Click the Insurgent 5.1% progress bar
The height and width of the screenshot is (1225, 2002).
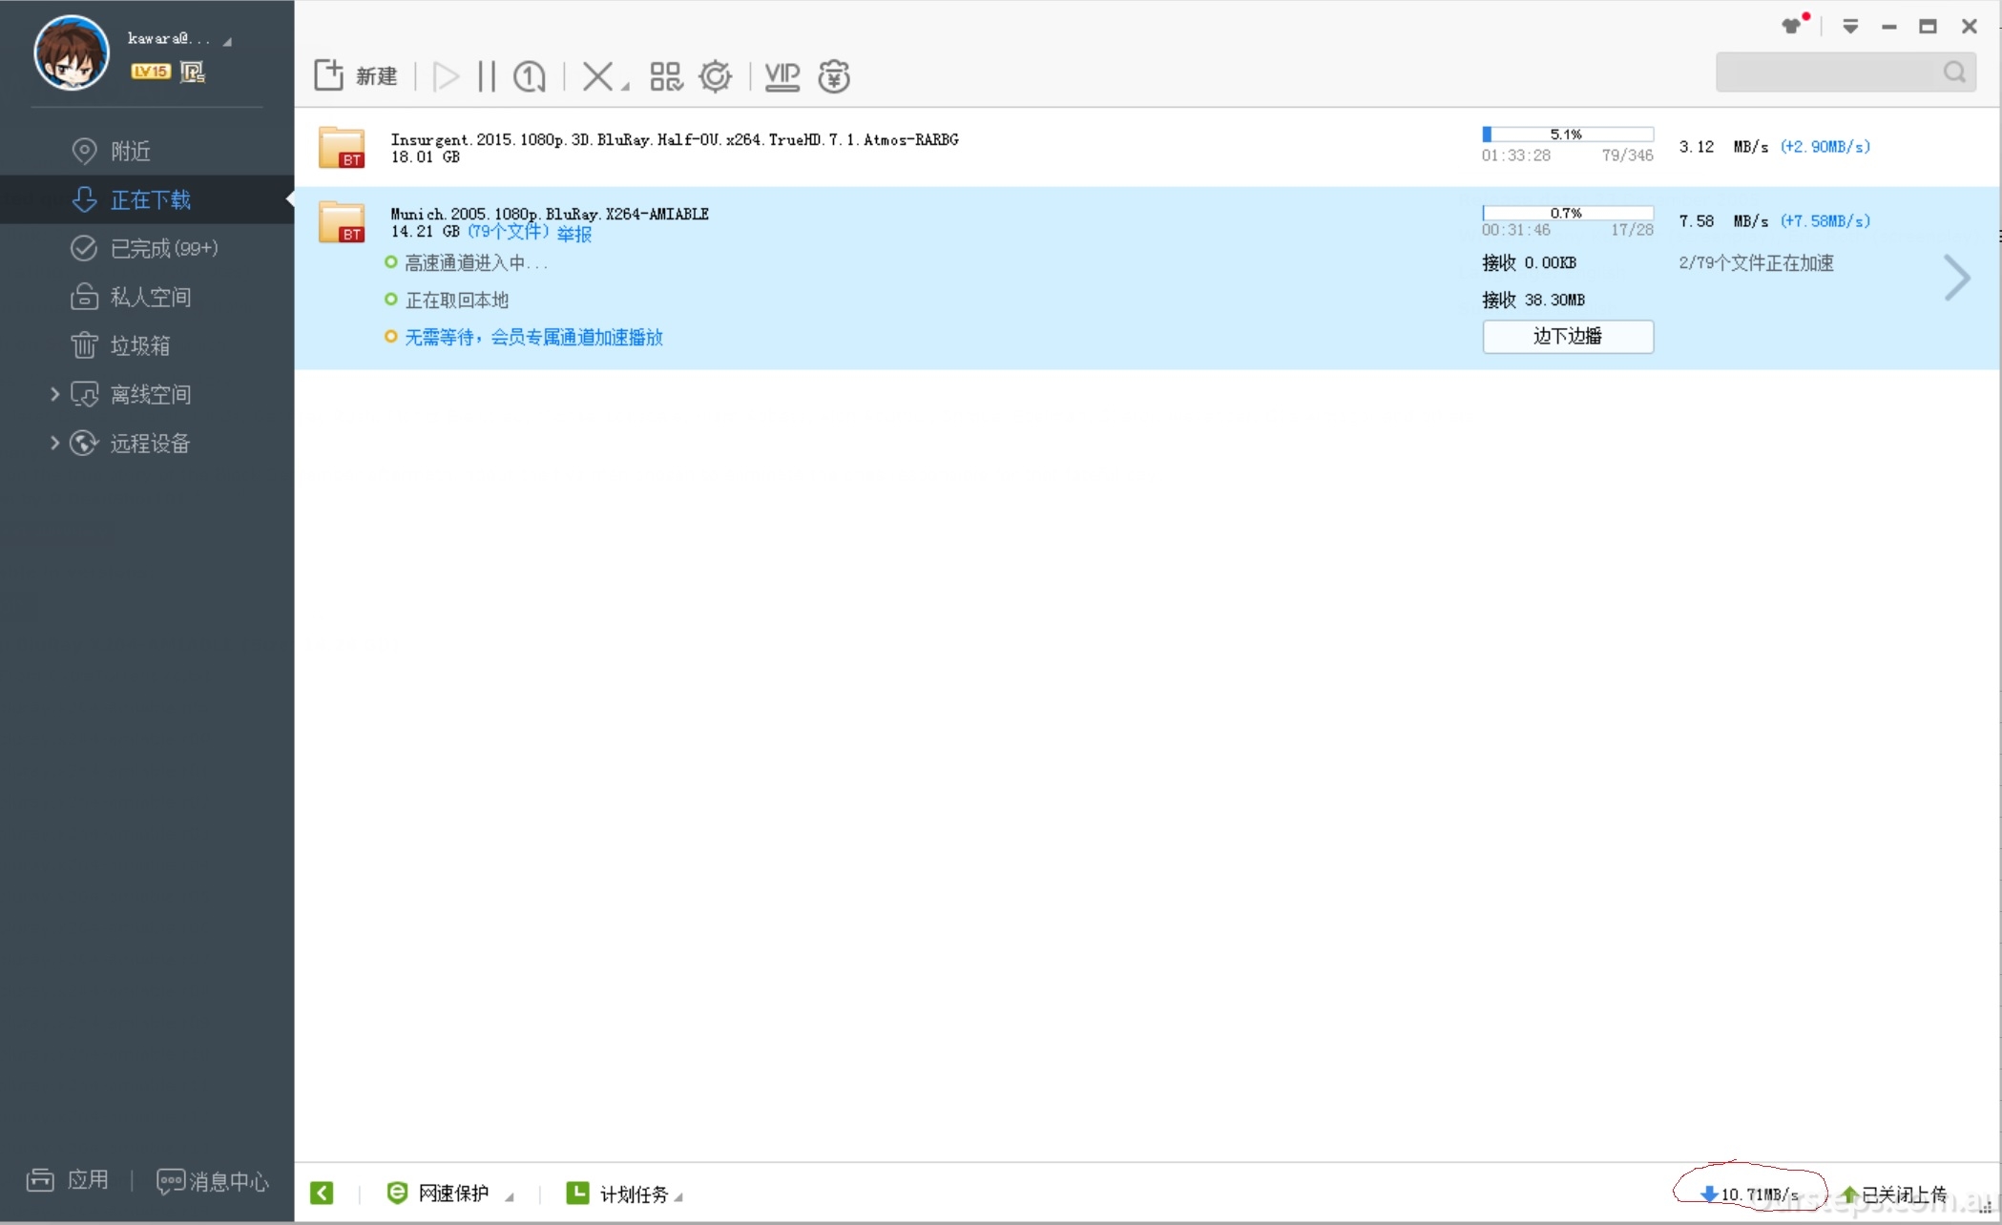(x=1568, y=135)
